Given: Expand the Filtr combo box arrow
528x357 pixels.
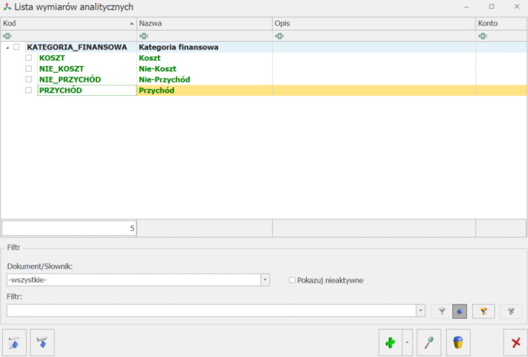Looking at the screenshot, I should [421, 311].
